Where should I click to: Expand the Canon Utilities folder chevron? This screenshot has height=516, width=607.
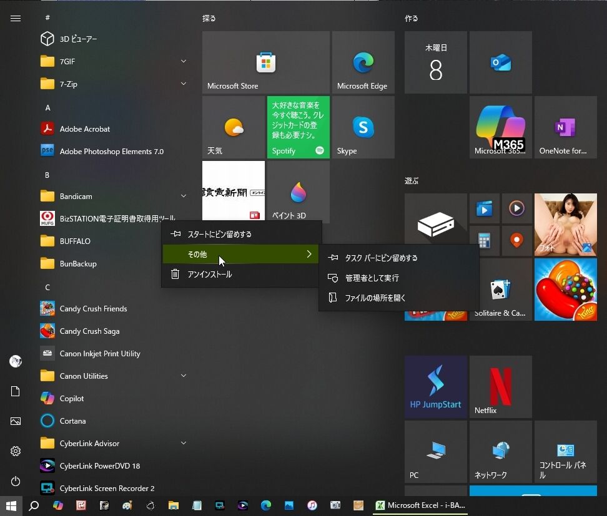184,376
